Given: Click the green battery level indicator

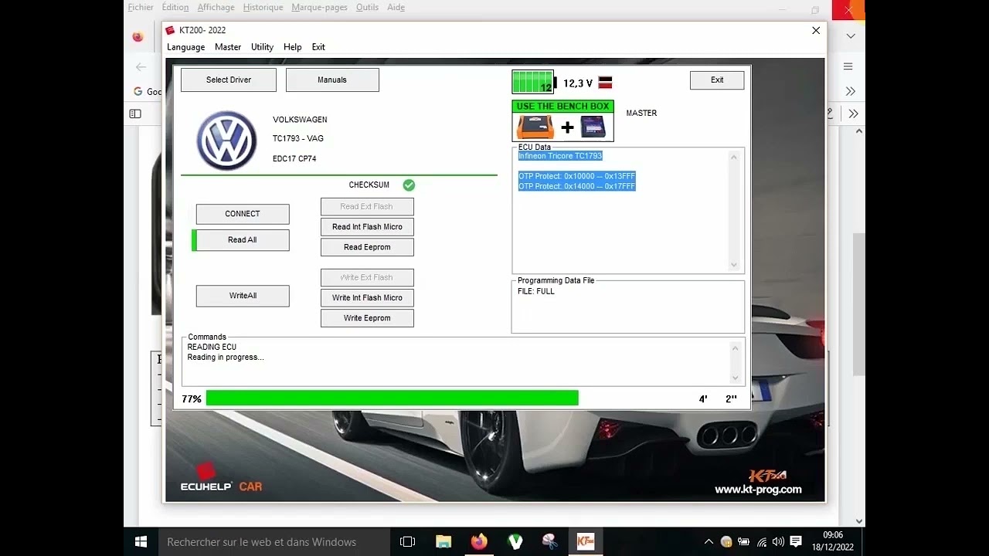Looking at the screenshot, I should coord(533,82).
